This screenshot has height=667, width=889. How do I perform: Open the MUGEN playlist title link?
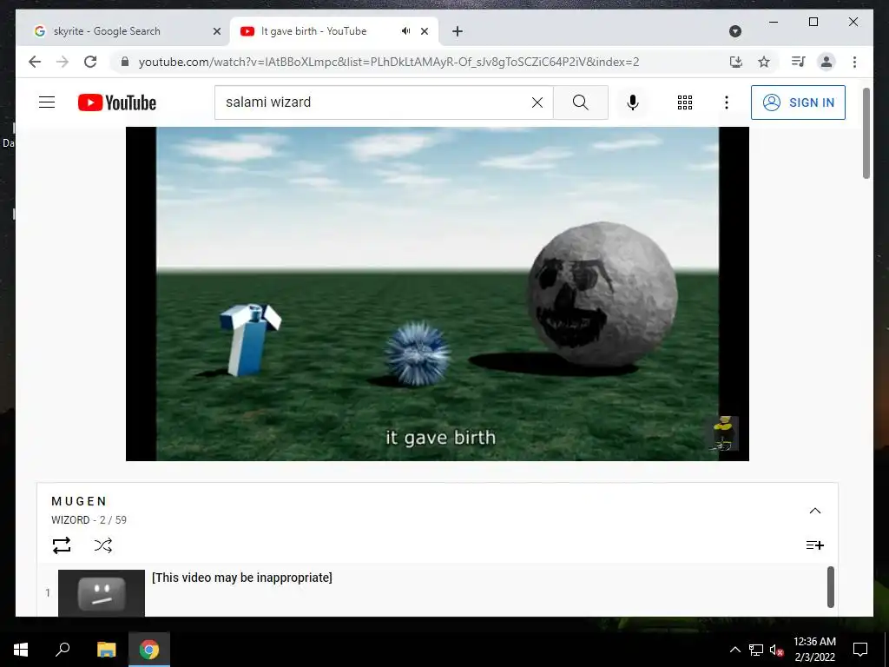tap(79, 501)
